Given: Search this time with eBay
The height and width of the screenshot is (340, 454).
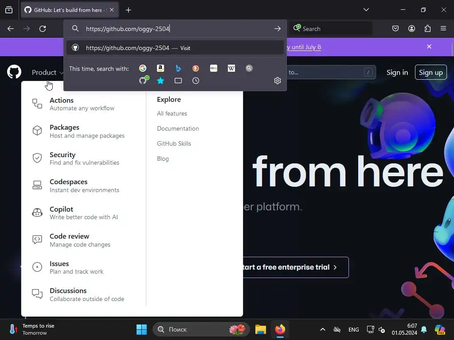Looking at the screenshot, I should 214,68.
